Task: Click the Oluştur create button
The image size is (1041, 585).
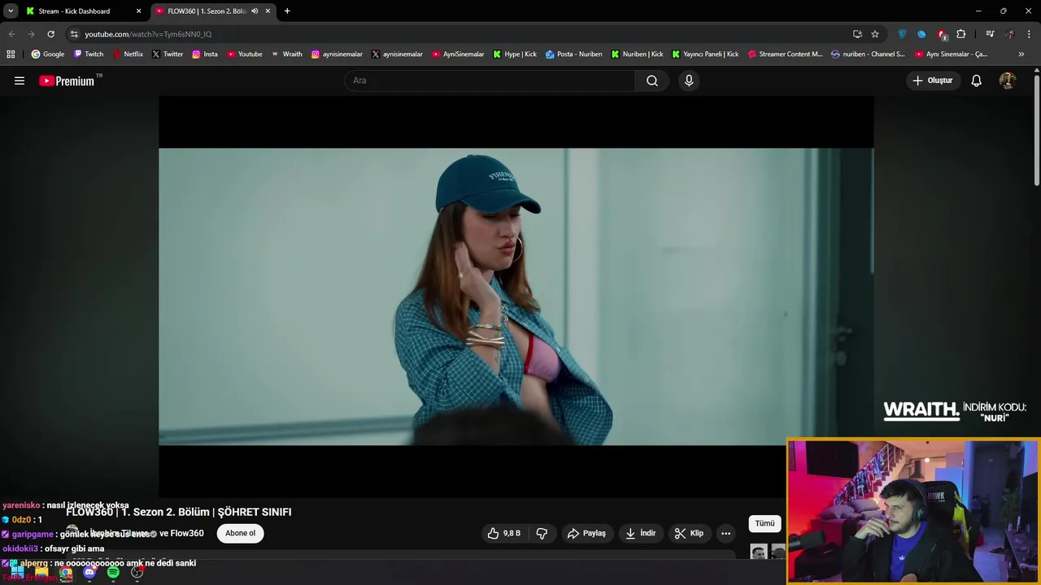Action: coord(933,80)
